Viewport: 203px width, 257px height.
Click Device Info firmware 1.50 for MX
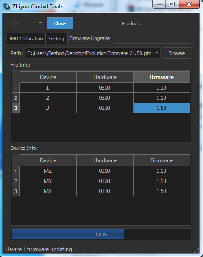pos(162,191)
